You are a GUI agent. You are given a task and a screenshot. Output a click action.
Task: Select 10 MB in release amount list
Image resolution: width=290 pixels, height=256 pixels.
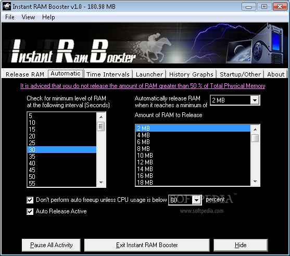point(193,156)
